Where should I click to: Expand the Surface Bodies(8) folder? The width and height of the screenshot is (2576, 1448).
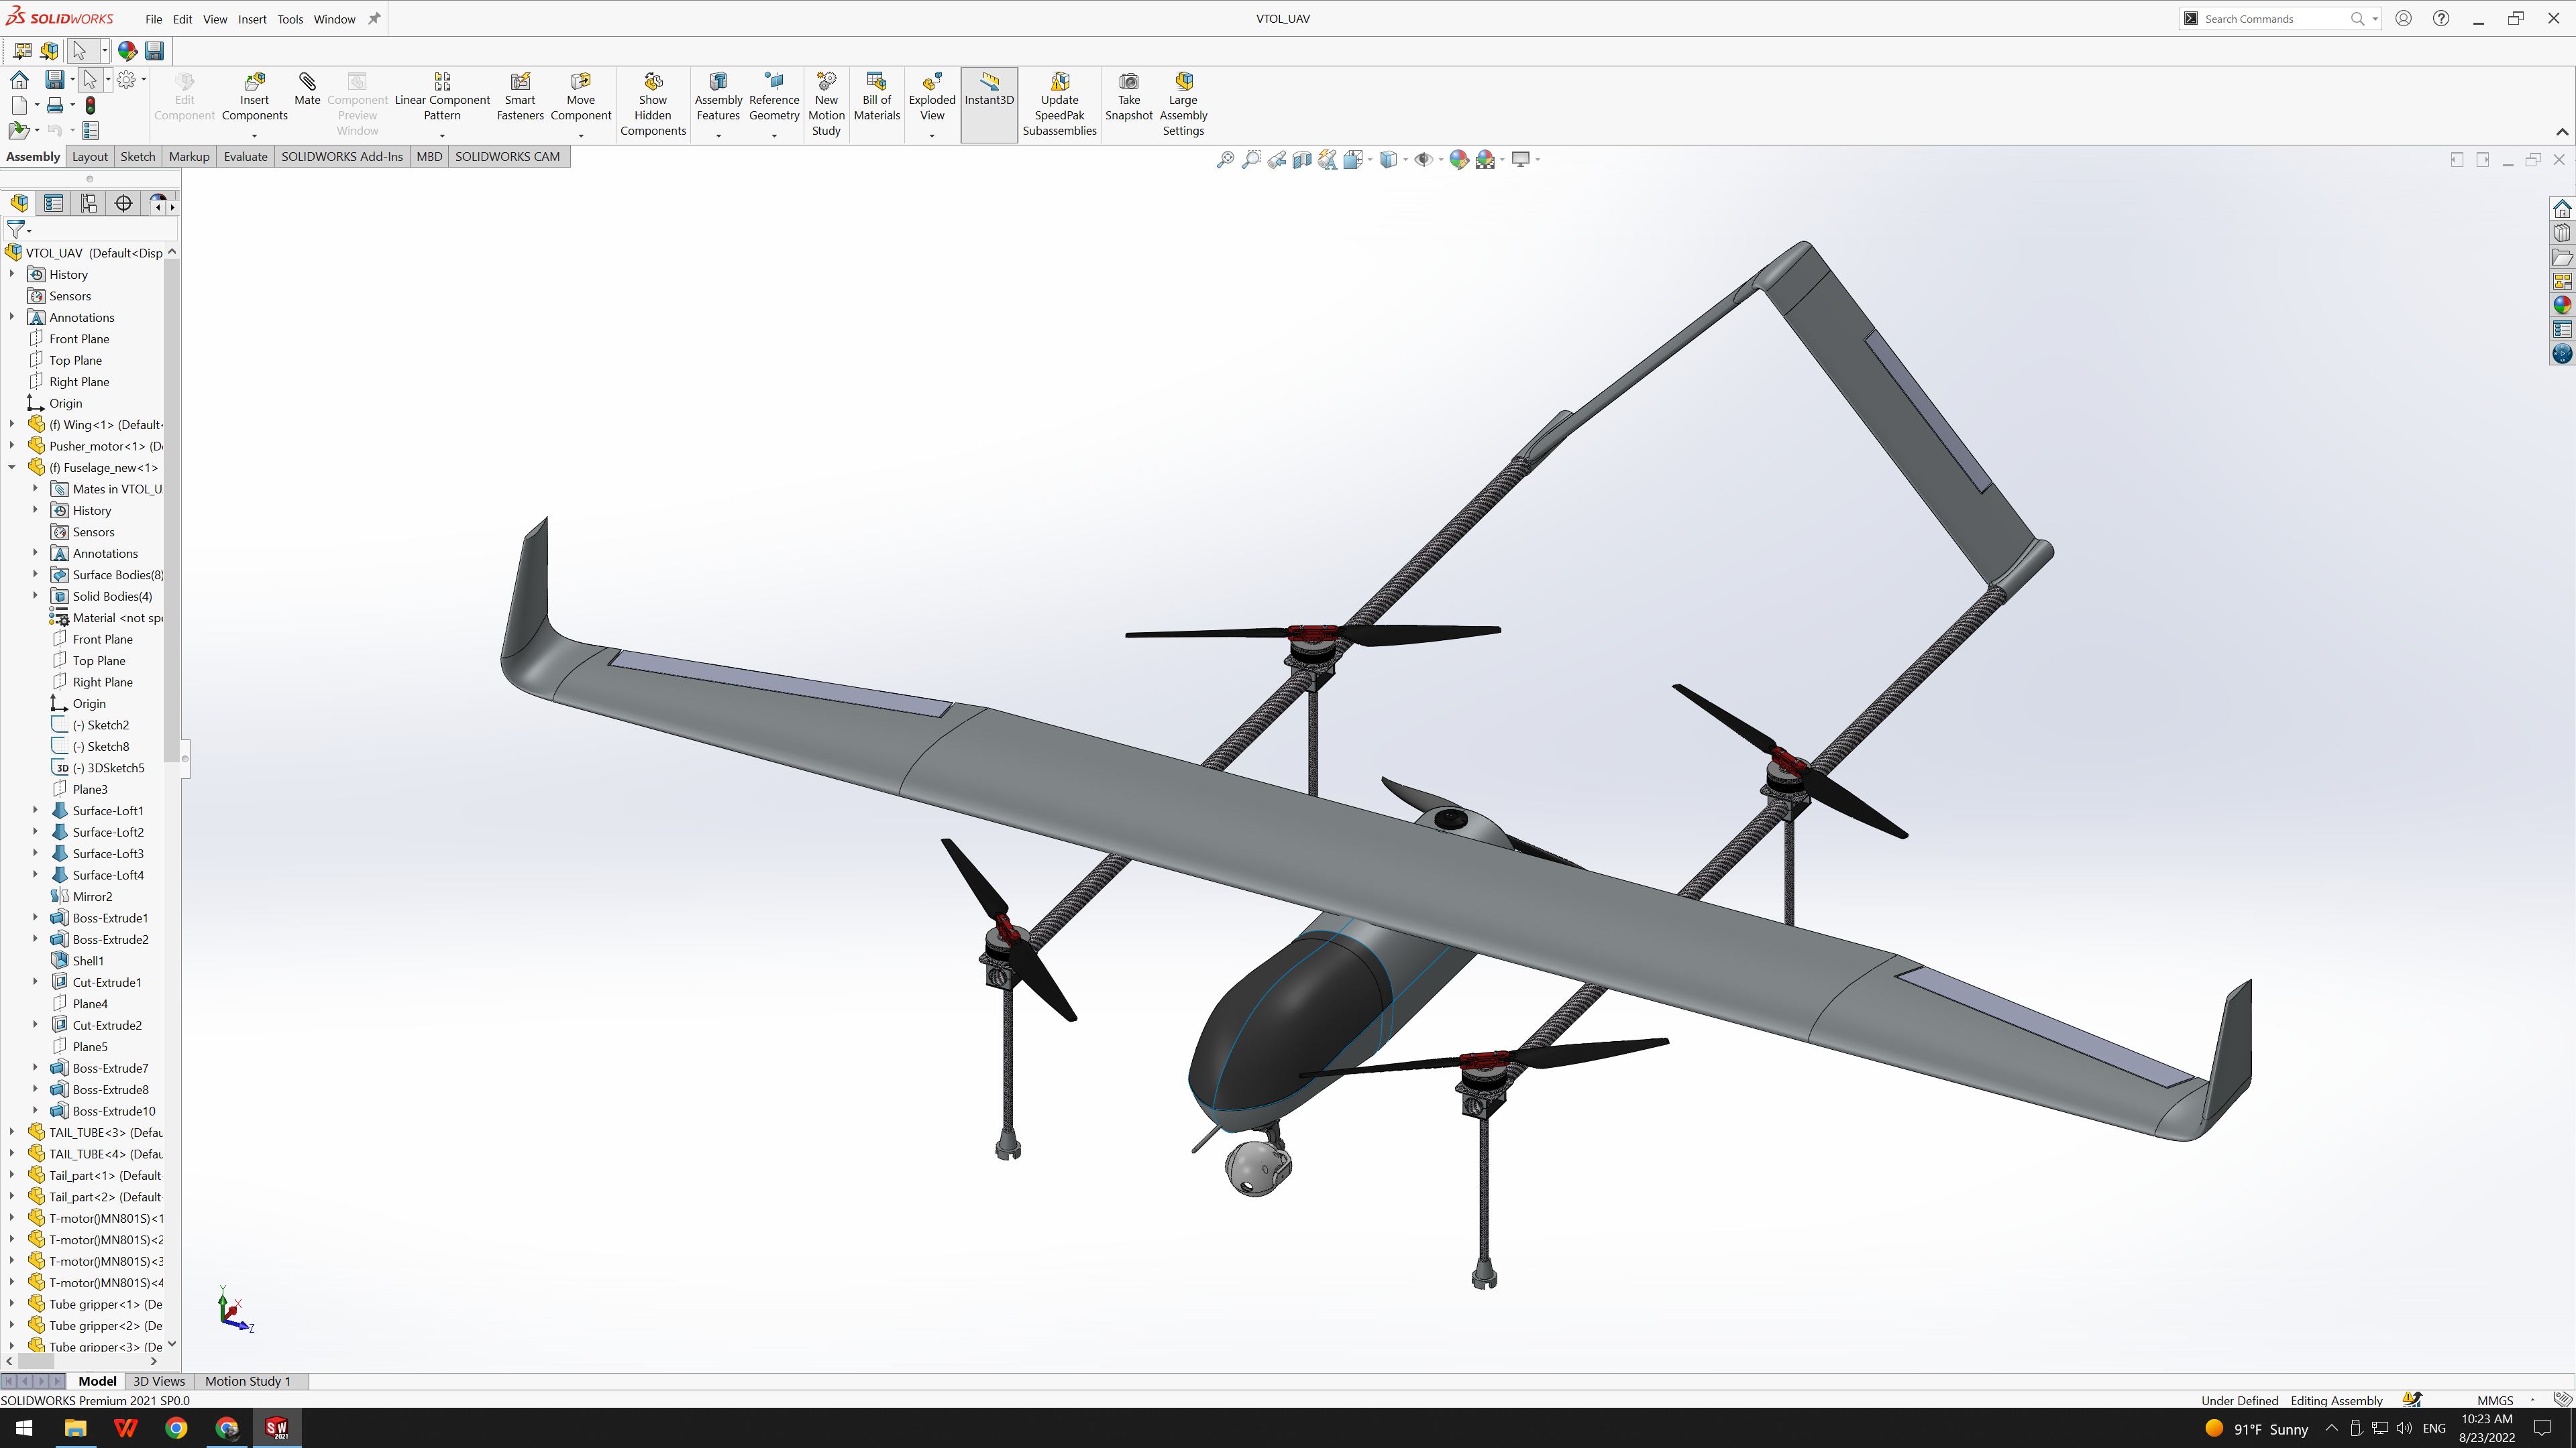35,575
